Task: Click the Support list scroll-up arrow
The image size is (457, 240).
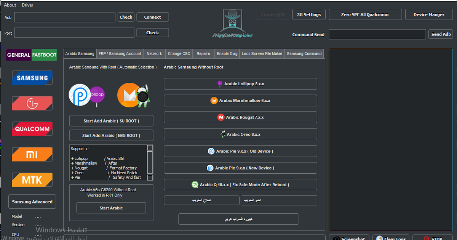Action: click(x=150, y=148)
